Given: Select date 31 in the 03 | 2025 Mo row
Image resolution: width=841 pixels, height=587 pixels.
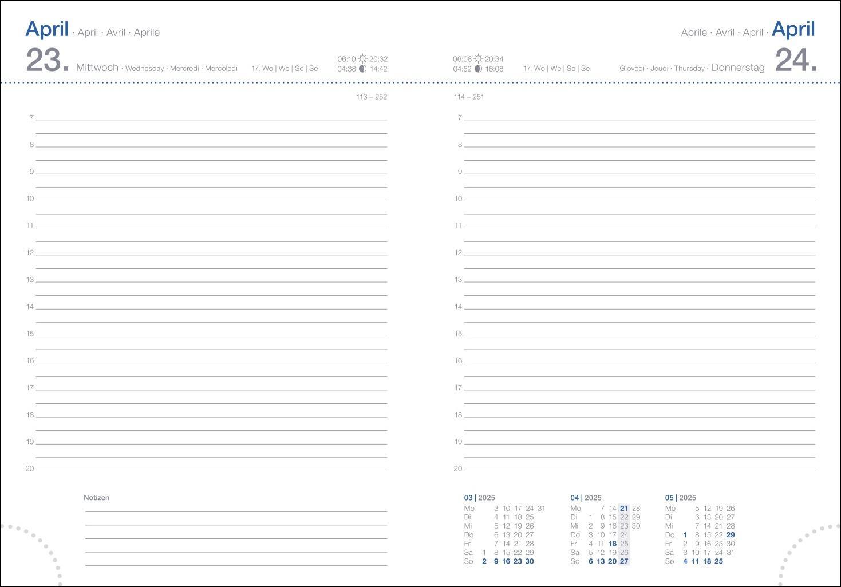Looking at the screenshot, I should coord(541,508).
